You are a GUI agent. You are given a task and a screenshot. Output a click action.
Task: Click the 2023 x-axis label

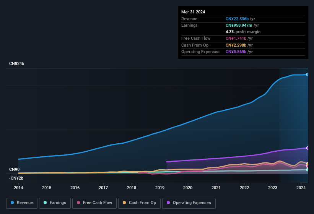[x=273, y=188]
